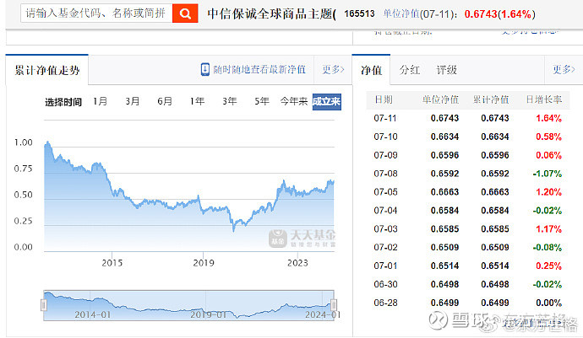Click growth rate 0.00% cell
Image resolution: width=583 pixels, height=338 pixels.
click(548, 303)
